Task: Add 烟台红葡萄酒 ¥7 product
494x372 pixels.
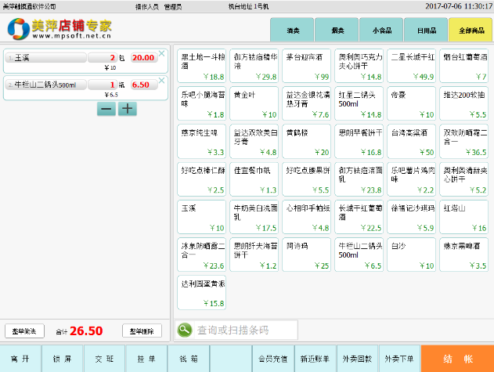Action: [464, 66]
